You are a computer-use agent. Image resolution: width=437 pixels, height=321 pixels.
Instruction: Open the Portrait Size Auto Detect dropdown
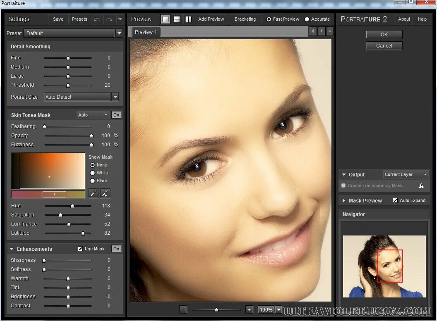115,97
